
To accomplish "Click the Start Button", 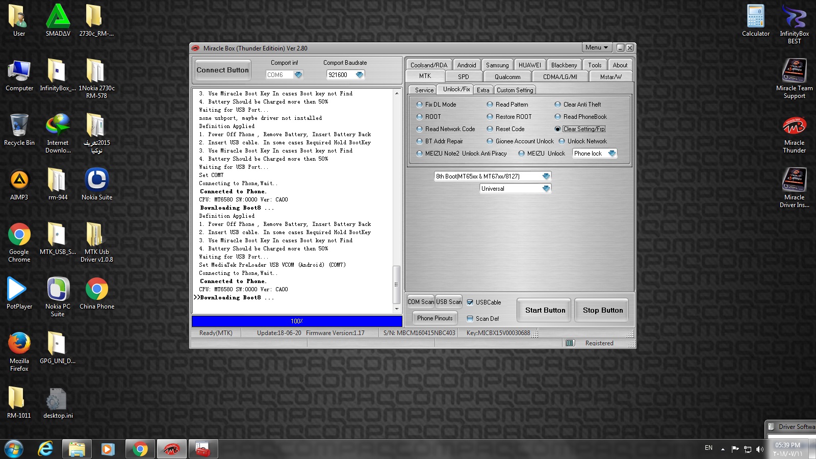I will [545, 310].
